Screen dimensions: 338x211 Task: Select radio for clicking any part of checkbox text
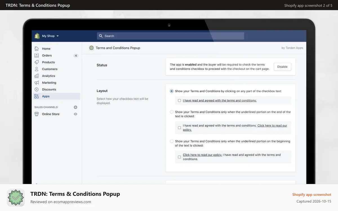point(172,91)
